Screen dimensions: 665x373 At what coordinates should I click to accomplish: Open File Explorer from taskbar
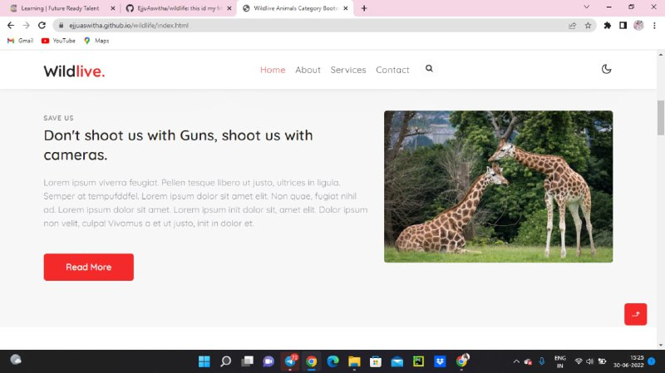(354, 361)
